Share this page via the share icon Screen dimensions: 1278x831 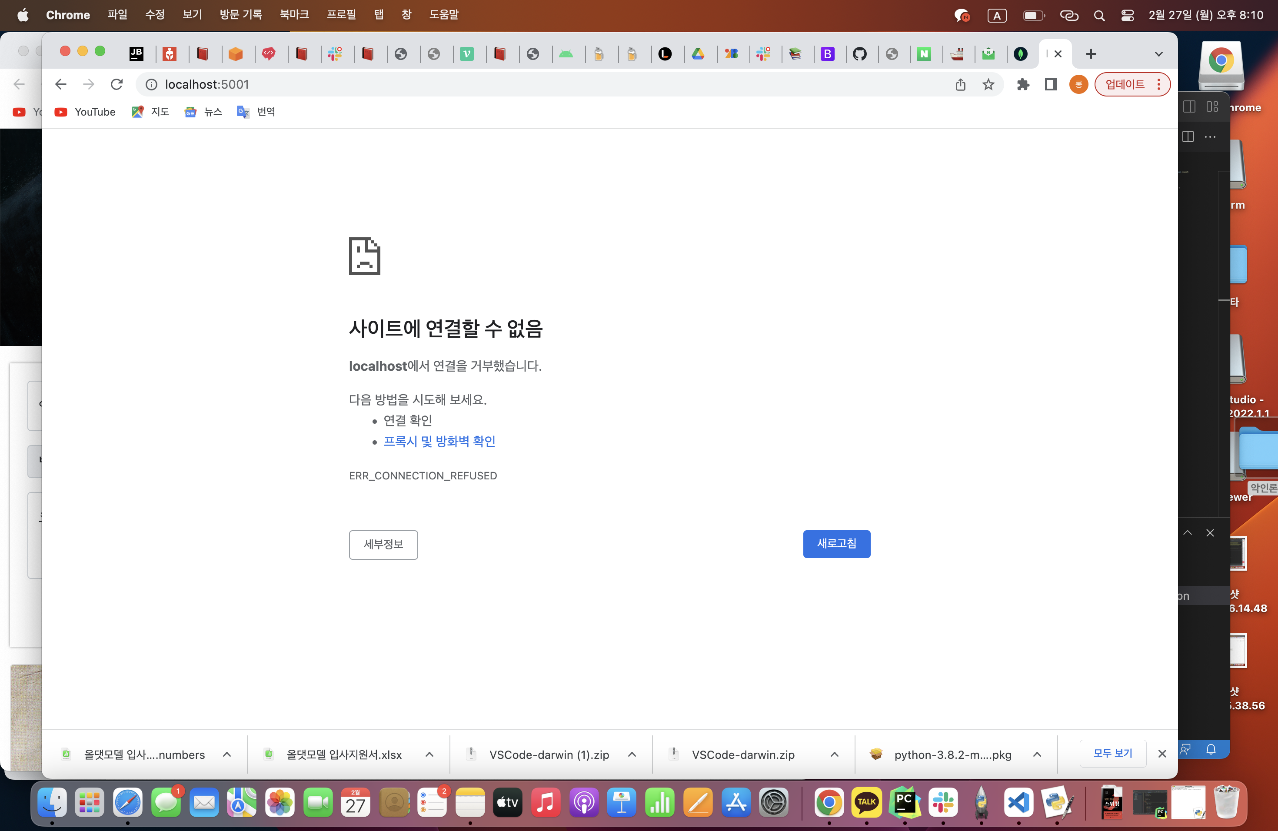(961, 84)
